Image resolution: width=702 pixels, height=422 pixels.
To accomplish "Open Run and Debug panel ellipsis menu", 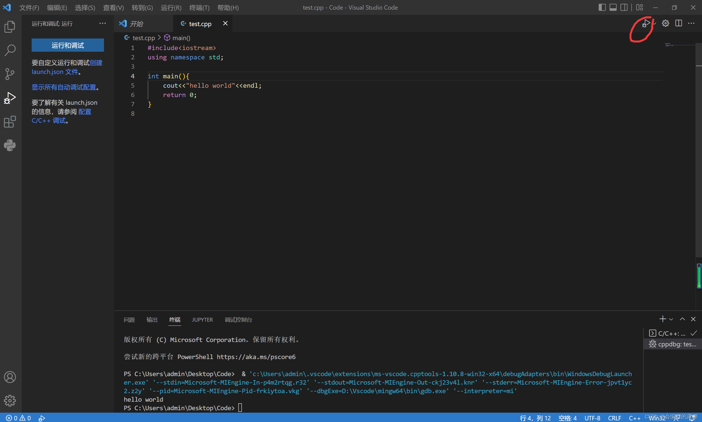I will coord(102,23).
